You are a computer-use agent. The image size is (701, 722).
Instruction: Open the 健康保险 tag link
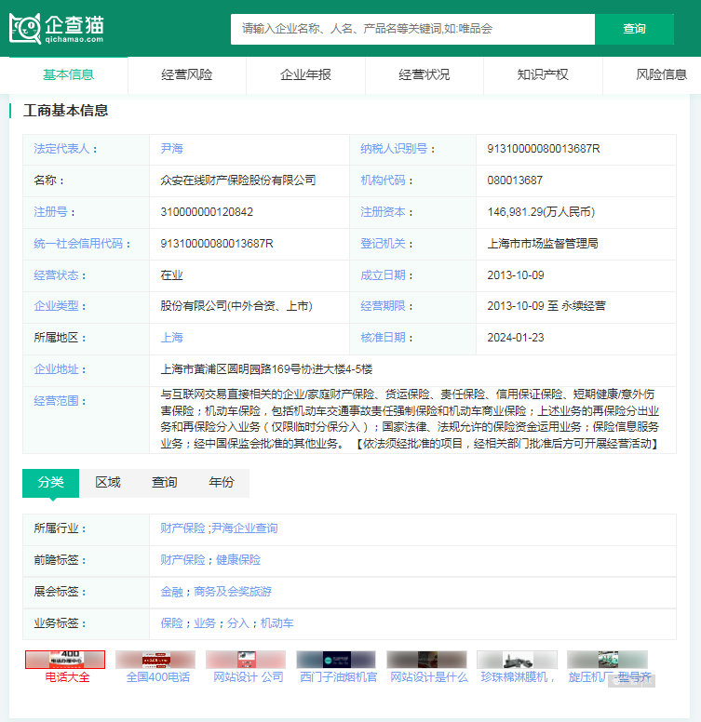[x=238, y=560]
